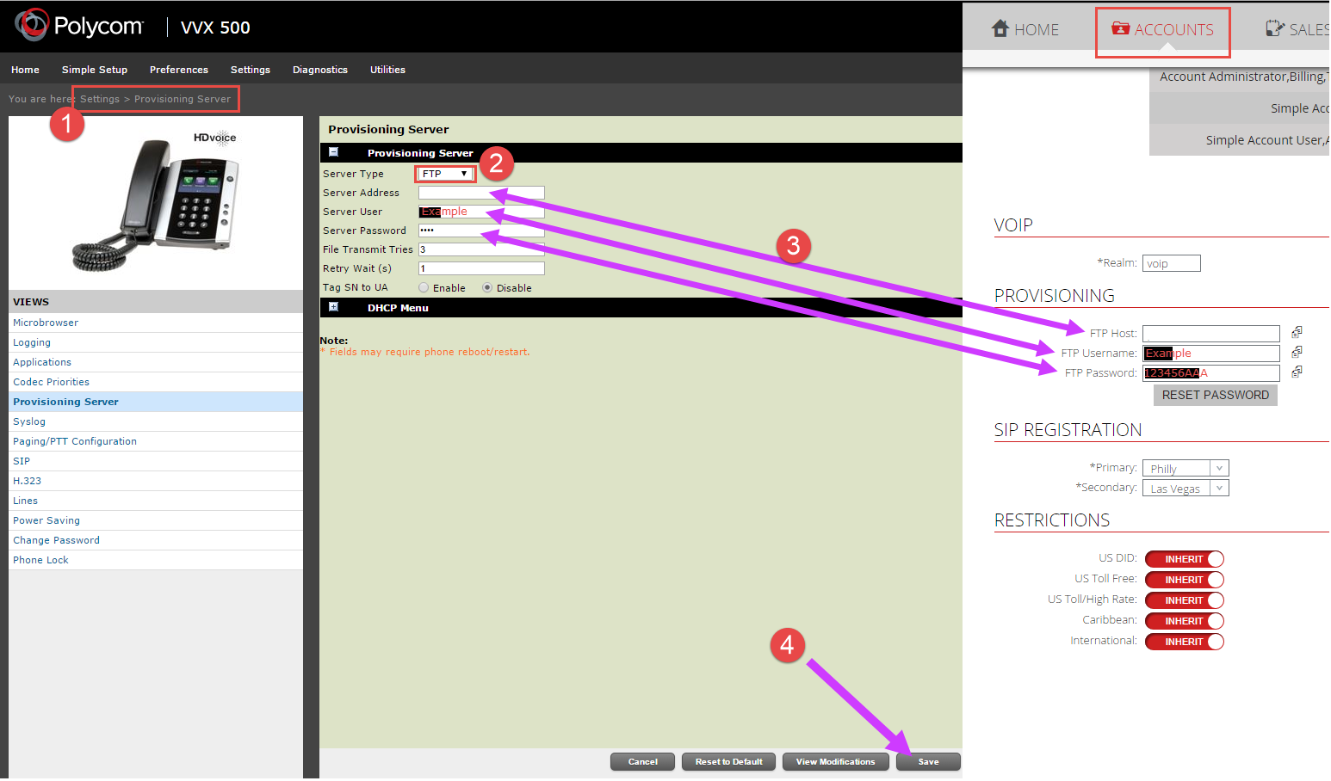This screenshot has height=781, width=1331.
Task: Click the Retry Wait field
Action: tap(481, 268)
